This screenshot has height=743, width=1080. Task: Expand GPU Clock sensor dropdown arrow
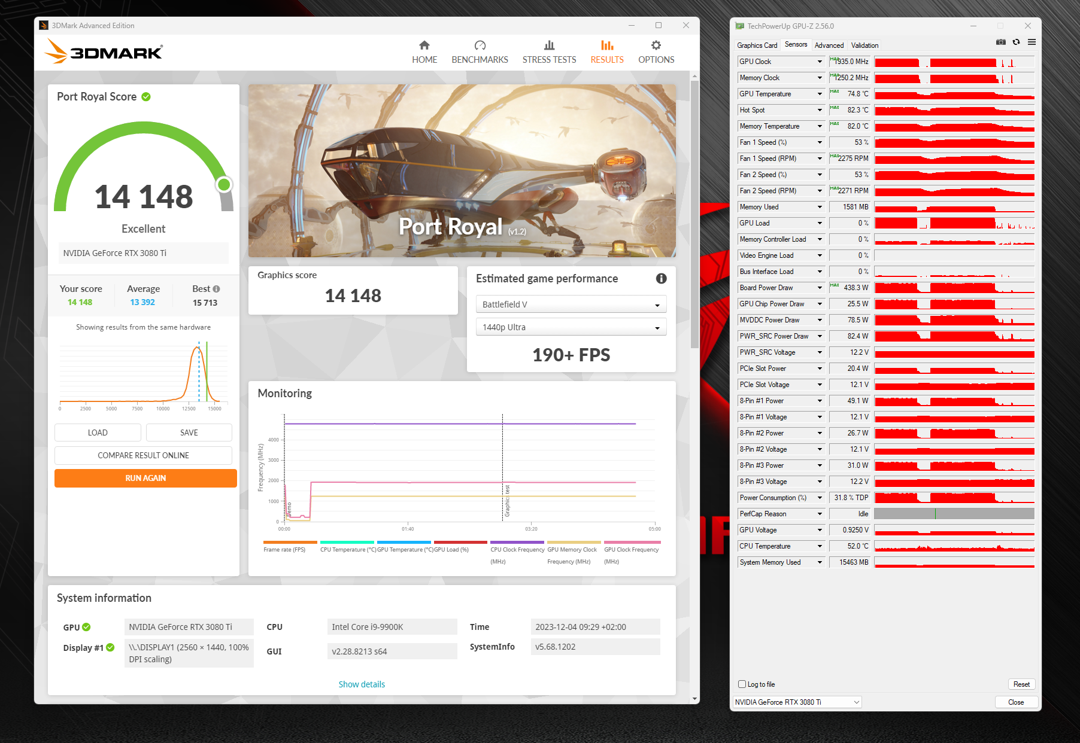(x=820, y=62)
